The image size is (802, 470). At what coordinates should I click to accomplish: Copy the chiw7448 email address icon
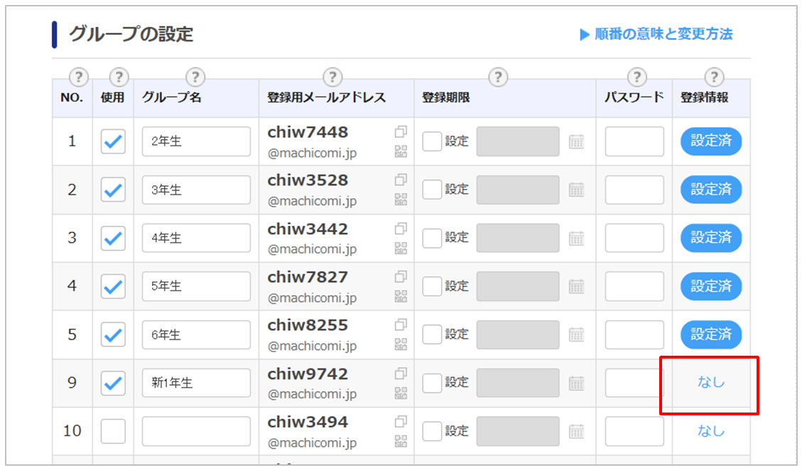point(401,132)
